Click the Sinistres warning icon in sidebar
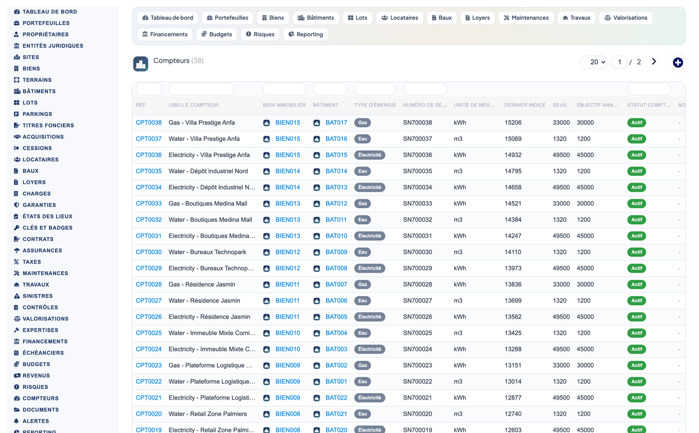The height and width of the screenshot is (433, 699). pyautogui.click(x=17, y=296)
